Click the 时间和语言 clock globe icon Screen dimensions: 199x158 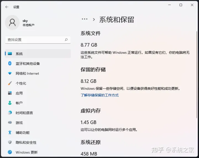[x=10, y=113]
